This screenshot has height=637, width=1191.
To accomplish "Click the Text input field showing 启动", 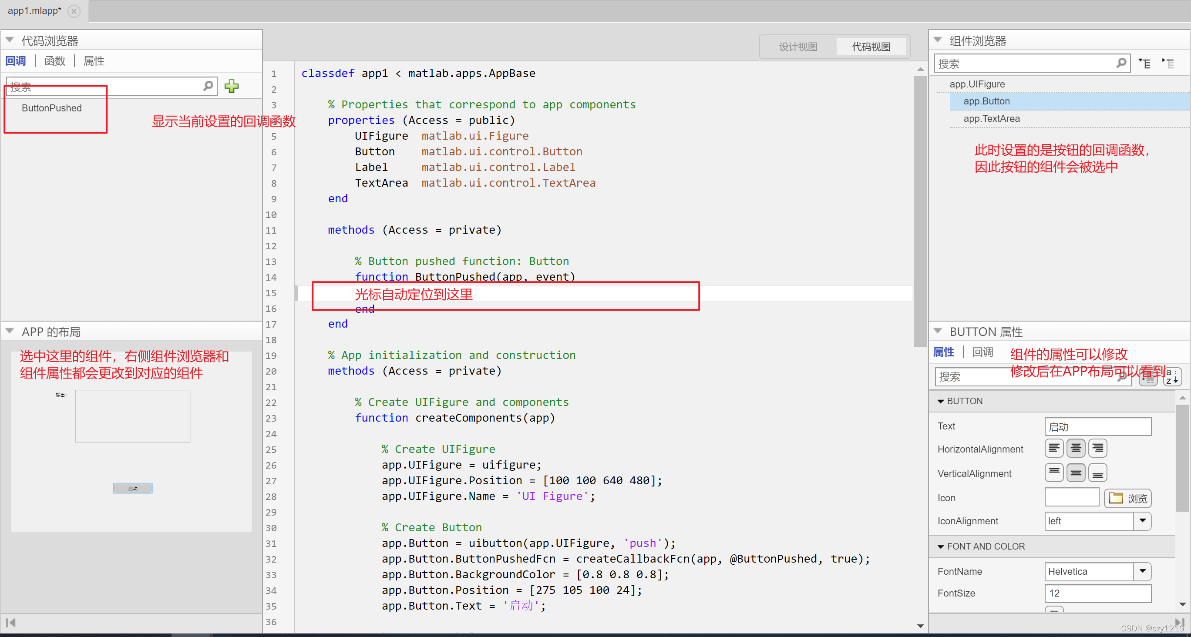I will pyautogui.click(x=1097, y=425).
